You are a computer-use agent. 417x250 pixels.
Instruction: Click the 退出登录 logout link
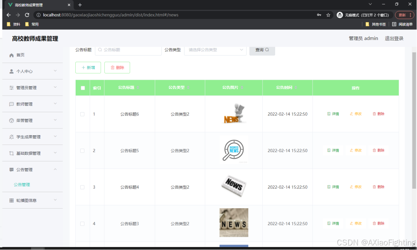[x=394, y=38]
